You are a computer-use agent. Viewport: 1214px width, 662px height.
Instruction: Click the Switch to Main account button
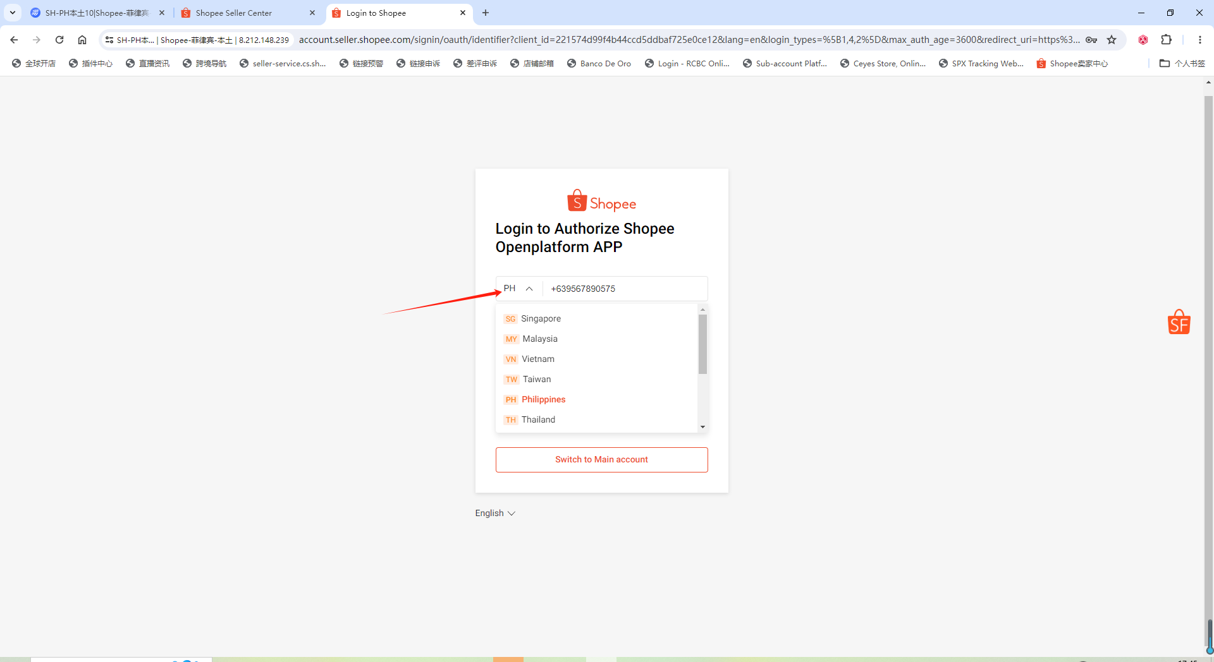(601, 459)
